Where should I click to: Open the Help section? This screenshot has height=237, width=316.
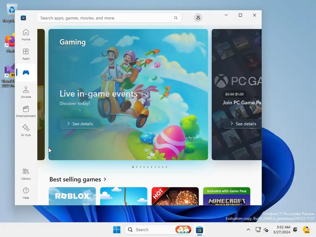point(26,193)
